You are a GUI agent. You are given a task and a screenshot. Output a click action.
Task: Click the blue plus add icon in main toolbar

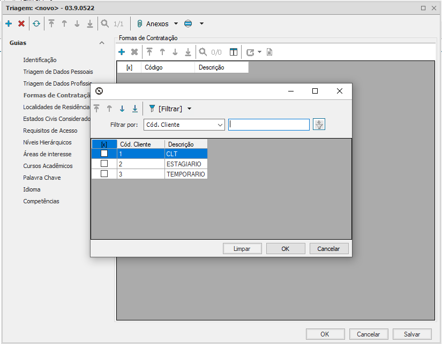(9, 24)
